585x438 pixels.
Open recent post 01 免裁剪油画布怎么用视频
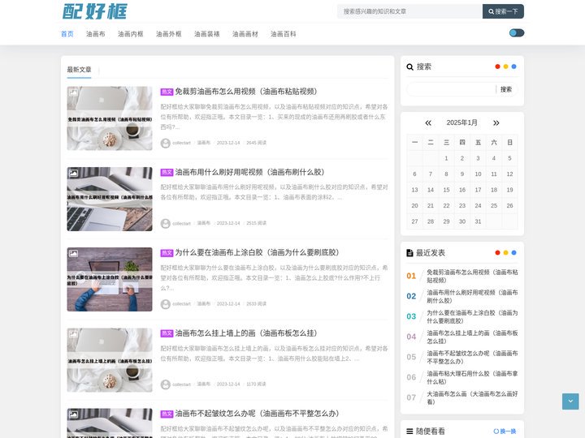coord(472,277)
